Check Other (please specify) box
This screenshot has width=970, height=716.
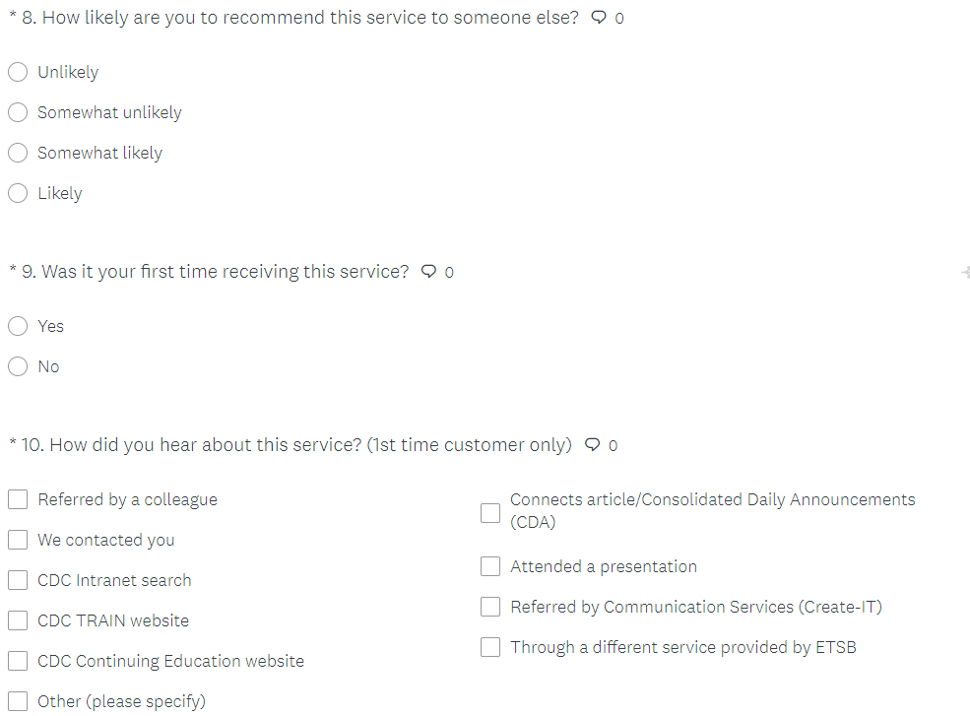pyautogui.click(x=18, y=701)
